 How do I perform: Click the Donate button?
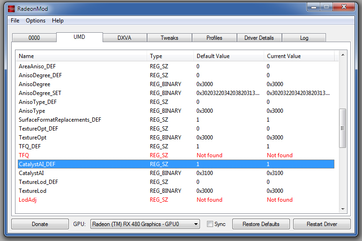(40, 224)
